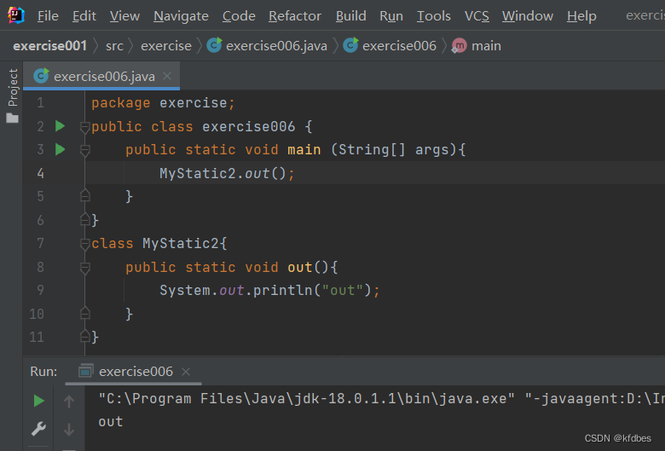Select the exercise006.java editor tab

point(103,76)
